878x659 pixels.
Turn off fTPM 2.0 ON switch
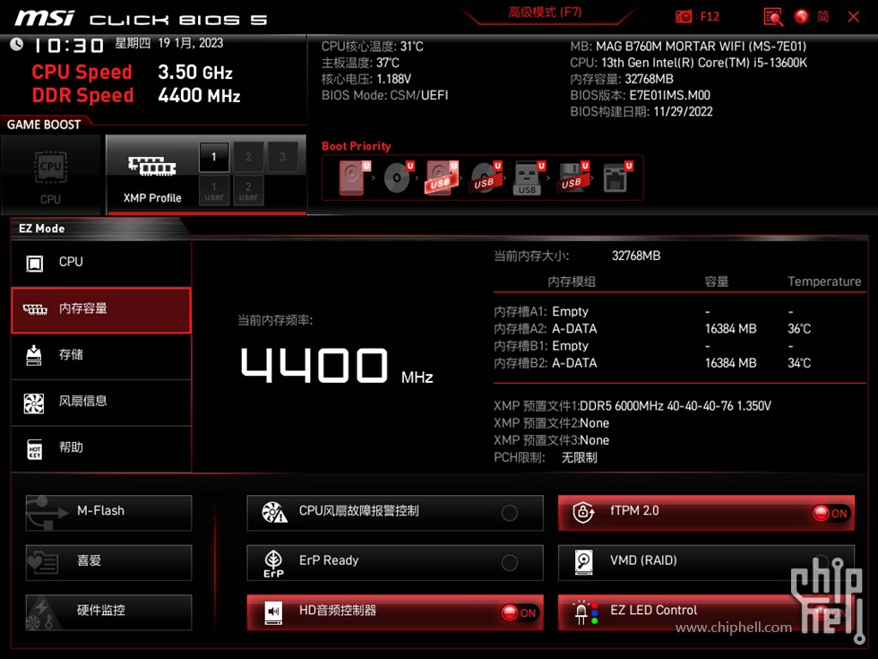pyautogui.click(x=831, y=513)
